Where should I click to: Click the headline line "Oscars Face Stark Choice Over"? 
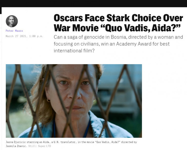(118, 18)
